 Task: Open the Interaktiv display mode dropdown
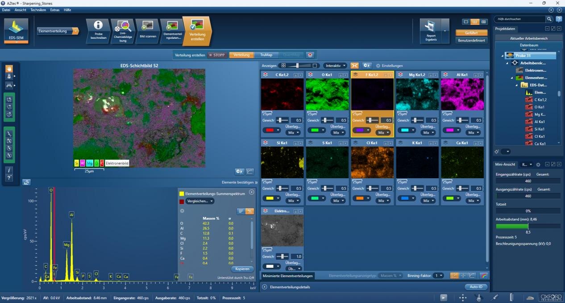tap(335, 66)
